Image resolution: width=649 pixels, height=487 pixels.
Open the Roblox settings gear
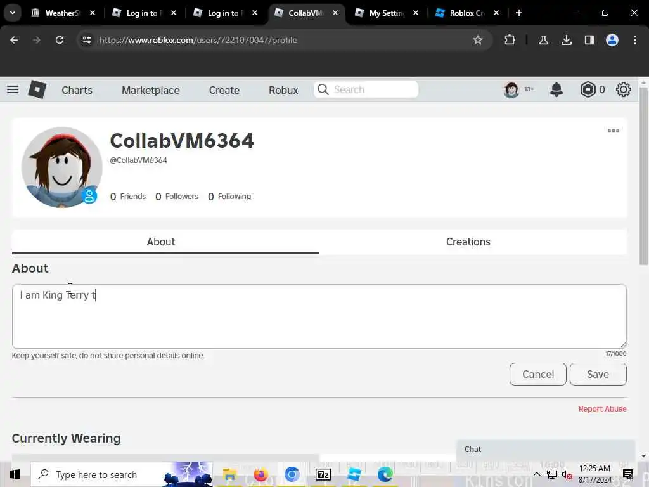[x=624, y=89]
